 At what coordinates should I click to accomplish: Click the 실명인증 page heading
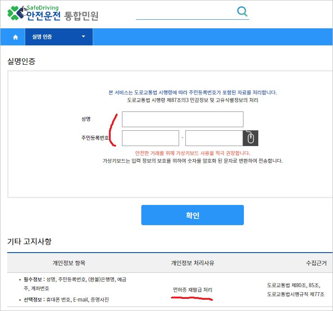(x=22, y=61)
